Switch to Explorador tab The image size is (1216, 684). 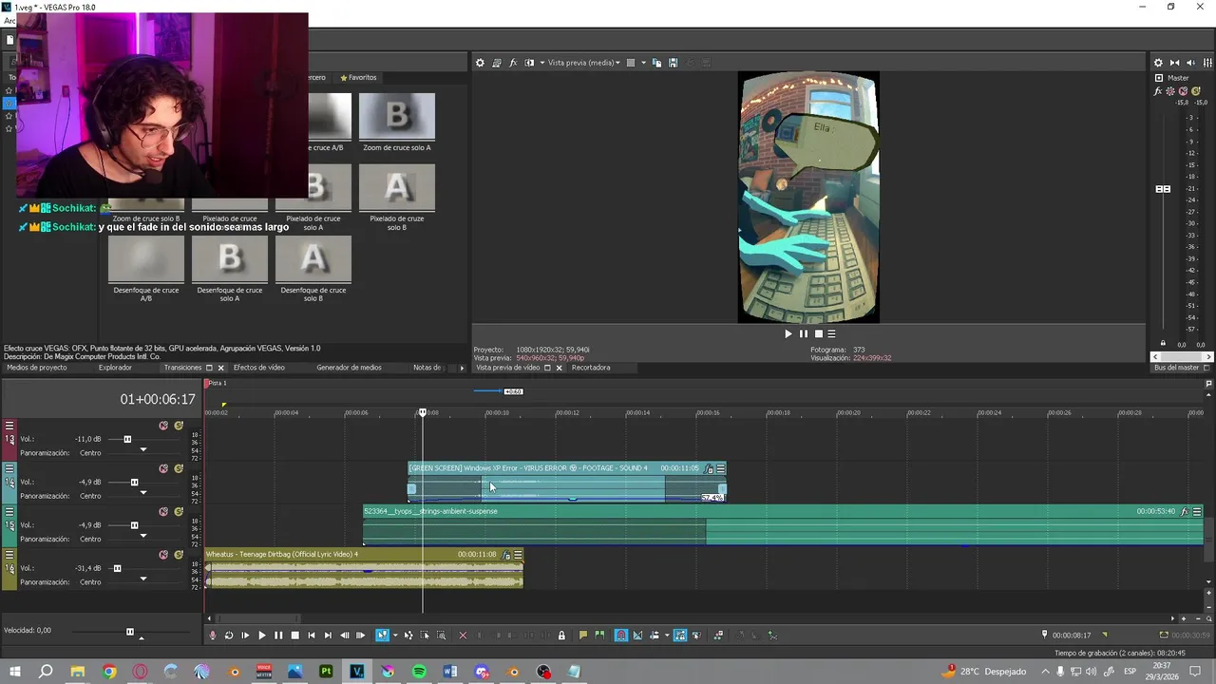pyautogui.click(x=115, y=368)
